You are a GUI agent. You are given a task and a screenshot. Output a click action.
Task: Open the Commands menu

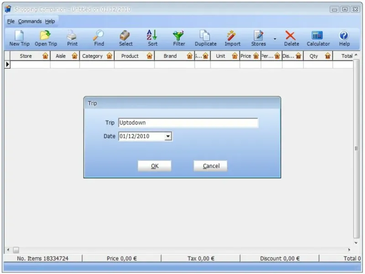pos(30,21)
